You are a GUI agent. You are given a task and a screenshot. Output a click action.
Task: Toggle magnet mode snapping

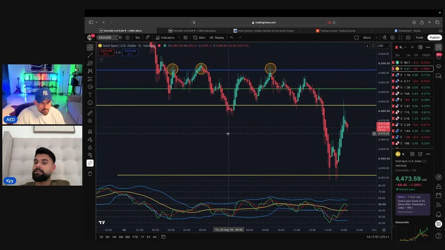pyautogui.click(x=90, y=132)
